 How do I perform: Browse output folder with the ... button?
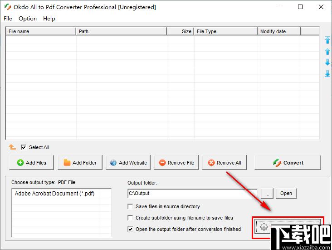(x=267, y=193)
